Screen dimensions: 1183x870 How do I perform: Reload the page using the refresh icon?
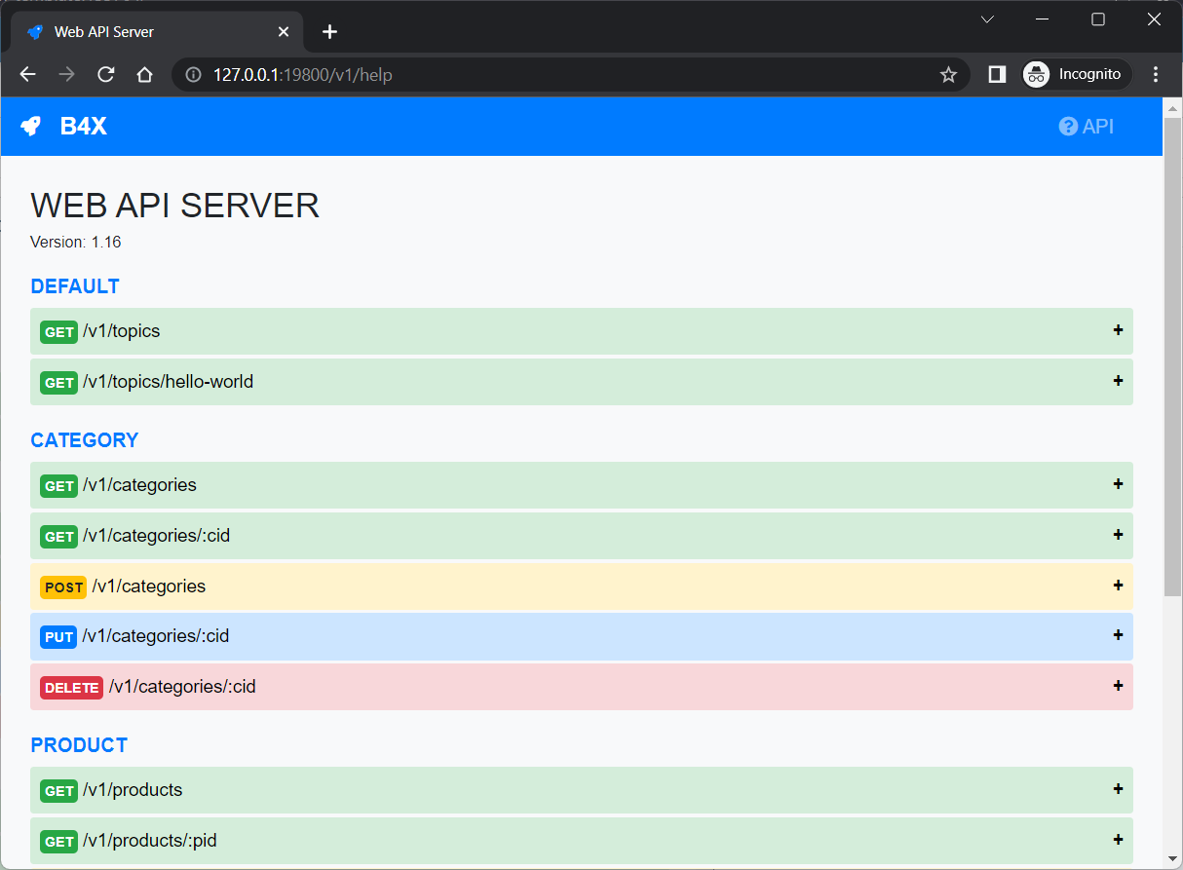click(x=106, y=75)
